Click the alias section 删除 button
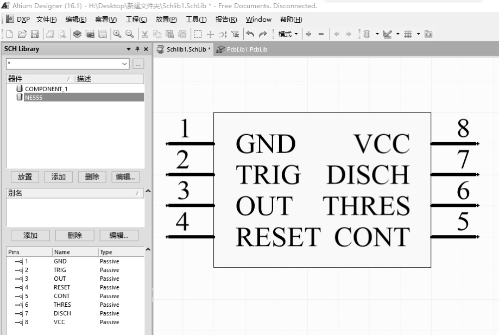The width and height of the screenshot is (499, 335). click(75, 236)
